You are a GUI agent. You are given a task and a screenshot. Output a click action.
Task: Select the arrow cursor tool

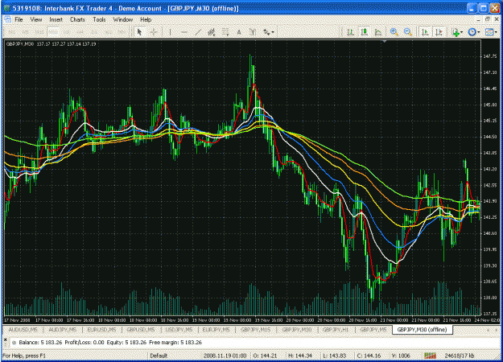tap(139, 31)
